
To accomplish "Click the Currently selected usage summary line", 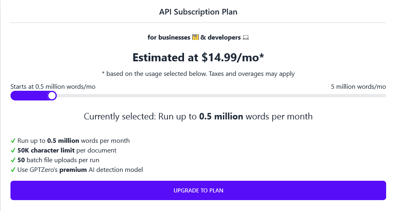I will point(198,116).
